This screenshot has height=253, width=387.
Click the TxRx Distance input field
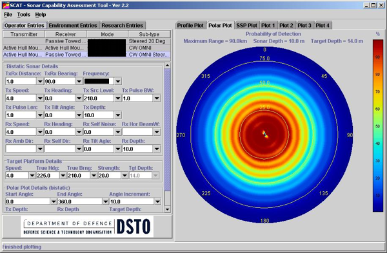click(x=21, y=81)
